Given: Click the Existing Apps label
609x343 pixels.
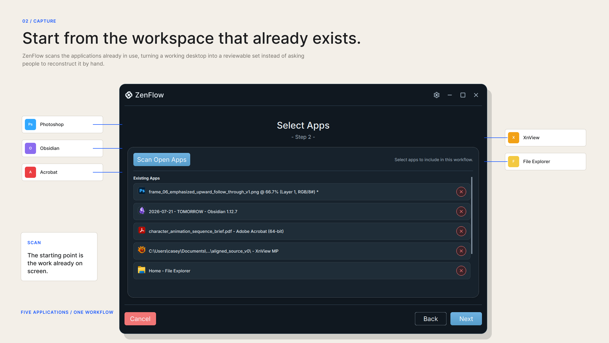Looking at the screenshot, I should pos(146,178).
